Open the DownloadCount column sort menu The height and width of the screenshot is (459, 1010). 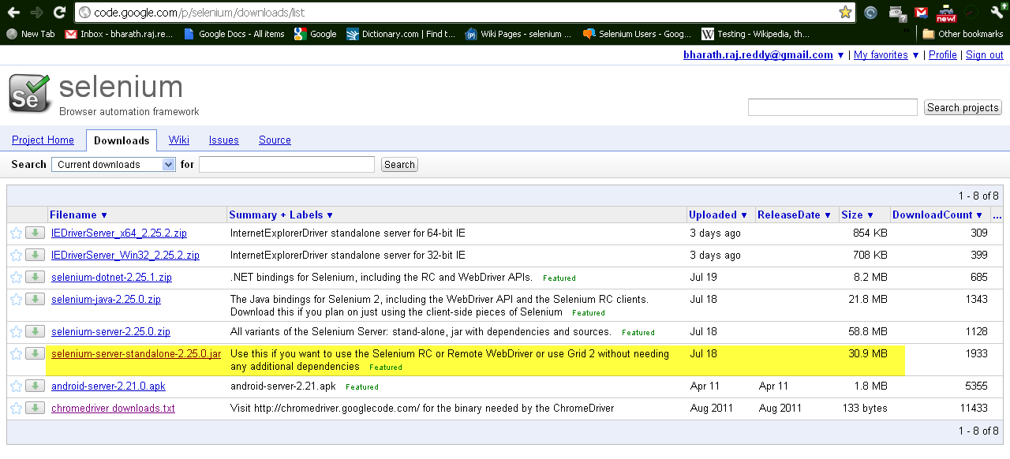point(937,215)
